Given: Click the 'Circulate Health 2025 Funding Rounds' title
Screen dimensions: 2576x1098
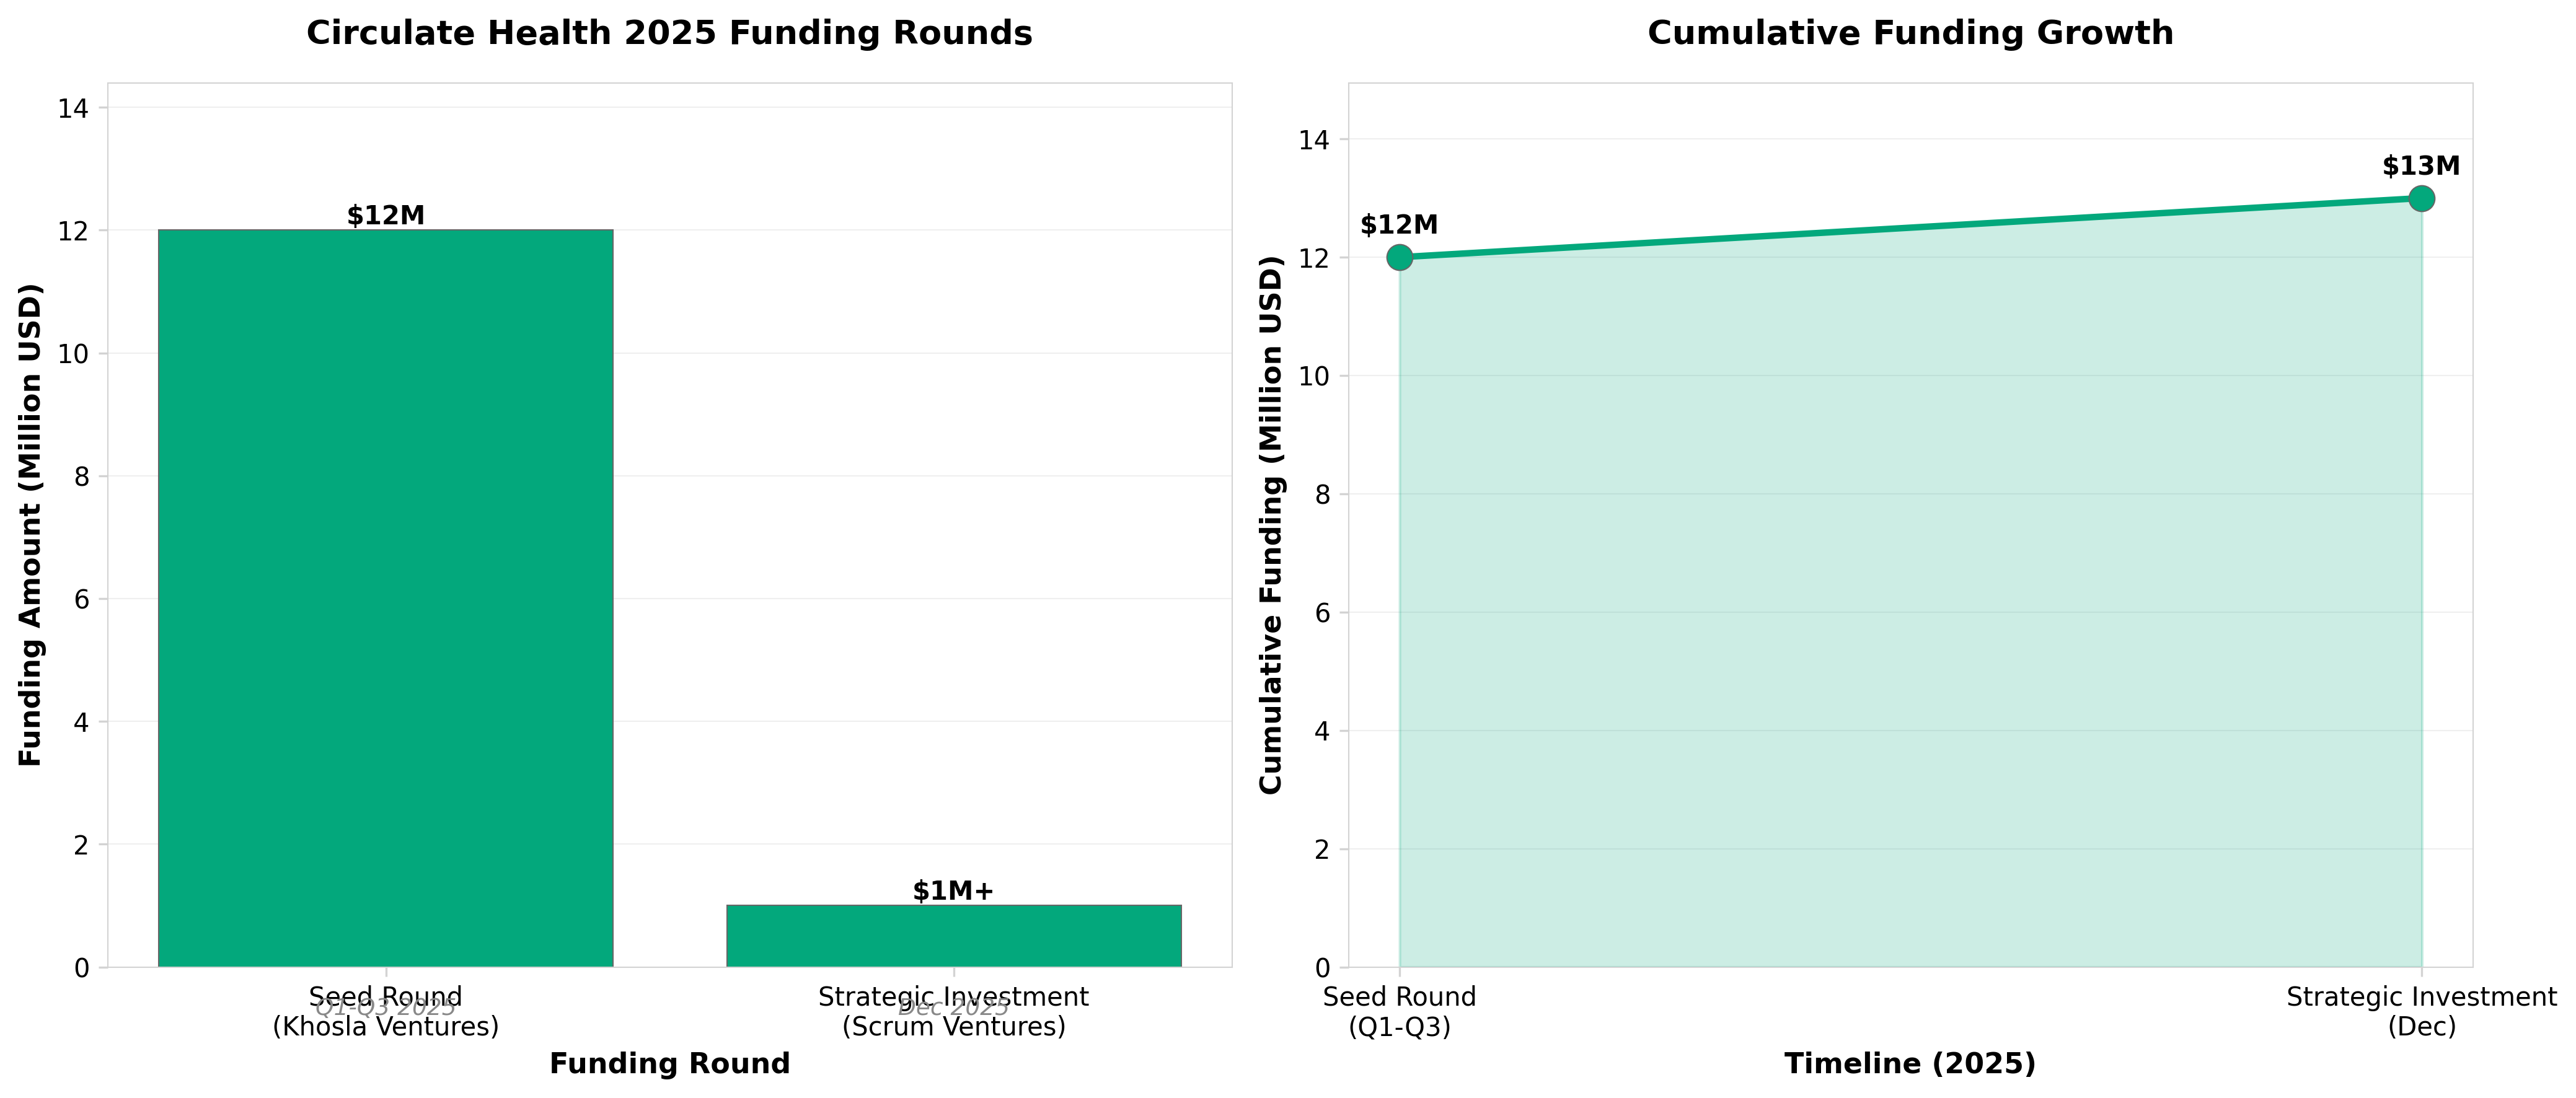Looking at the screenshot, I should (x=669, y=33).
